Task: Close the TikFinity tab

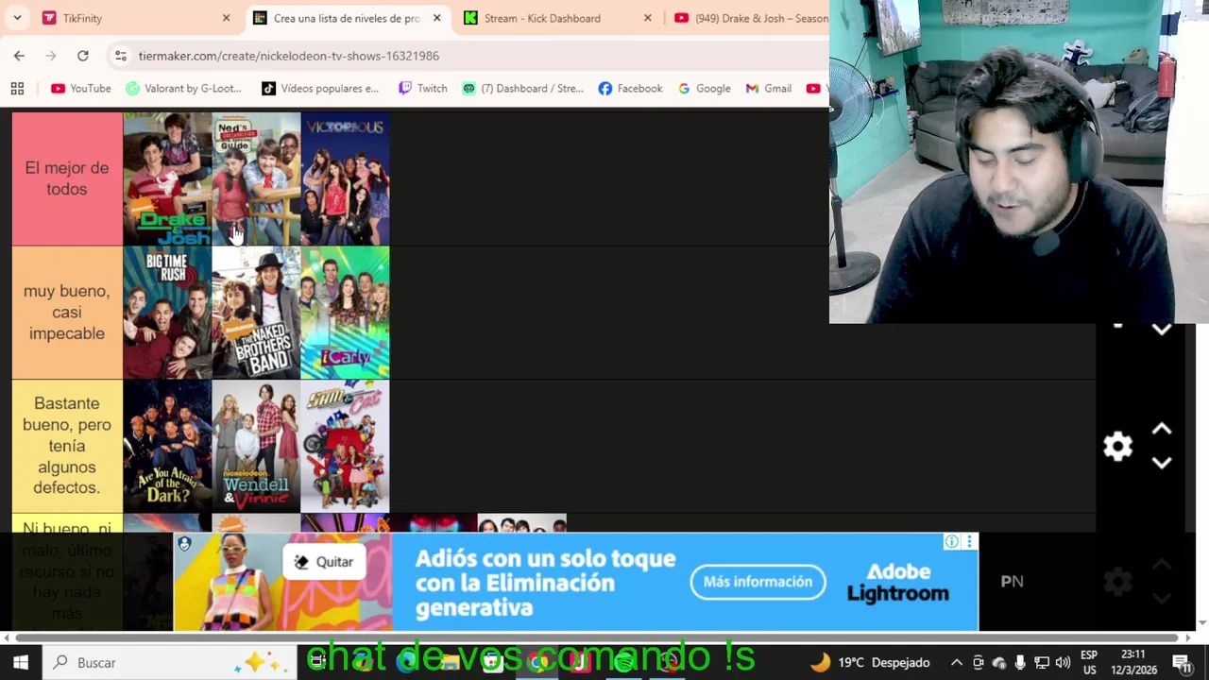Action: 226,18
